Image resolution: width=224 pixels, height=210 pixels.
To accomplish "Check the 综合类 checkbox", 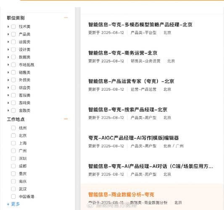I will click(13, 87).
